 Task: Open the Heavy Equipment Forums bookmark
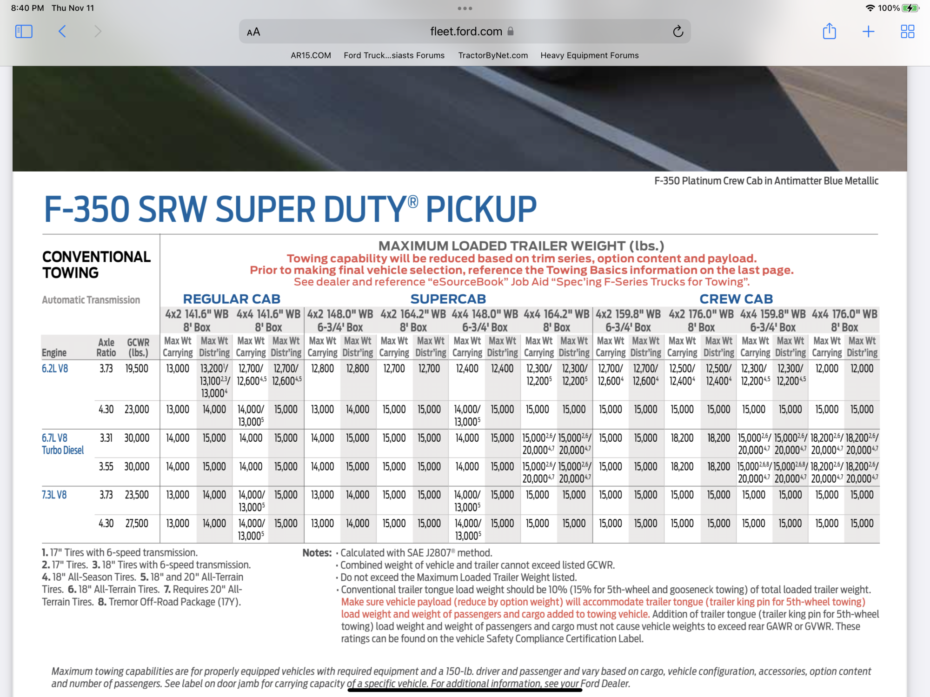(x=589, y=55)
